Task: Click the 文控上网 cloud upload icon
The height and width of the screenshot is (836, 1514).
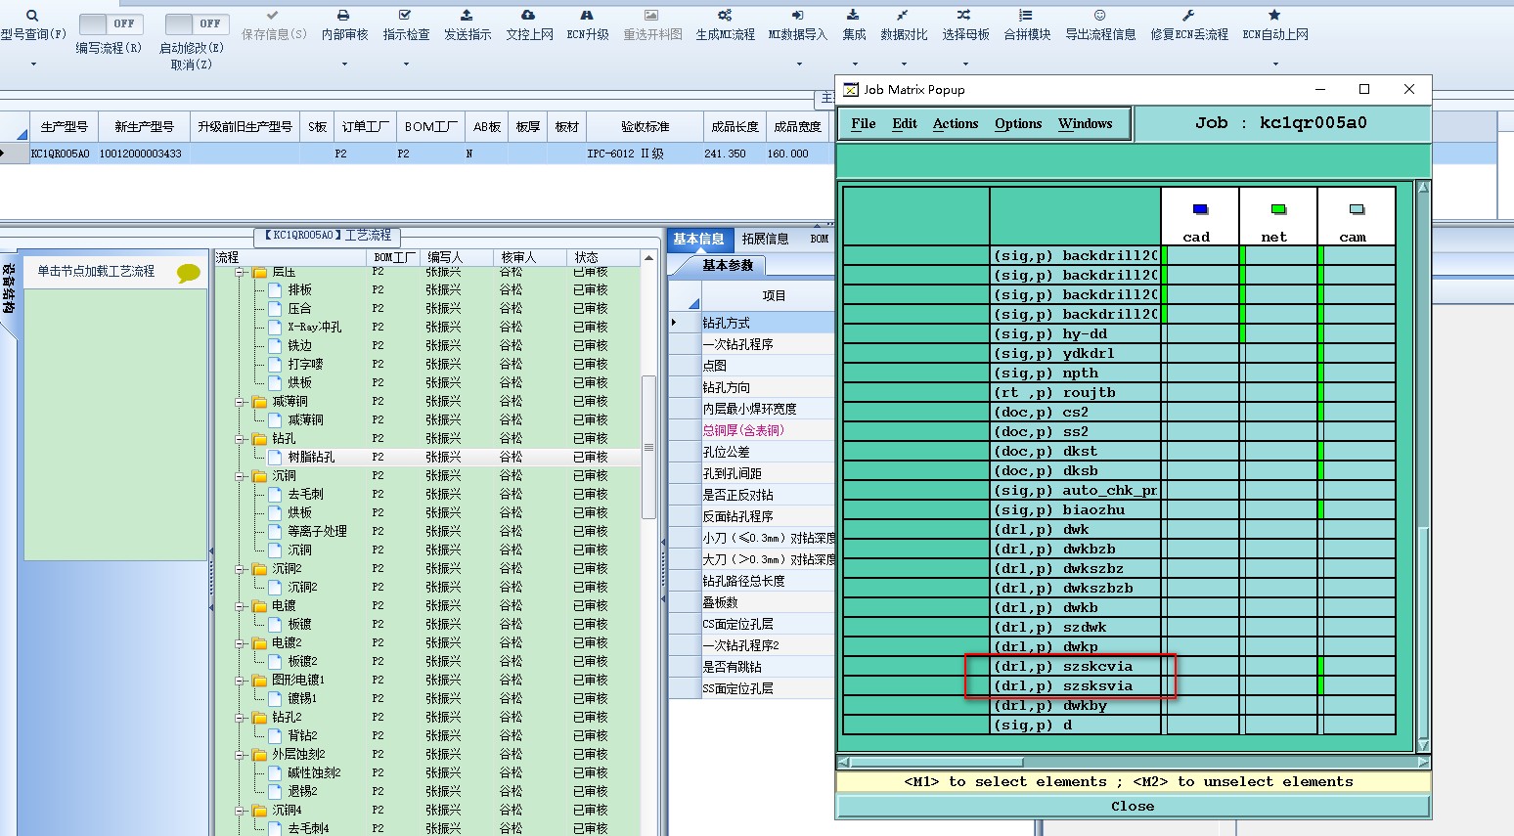Action: pos(528,16)
